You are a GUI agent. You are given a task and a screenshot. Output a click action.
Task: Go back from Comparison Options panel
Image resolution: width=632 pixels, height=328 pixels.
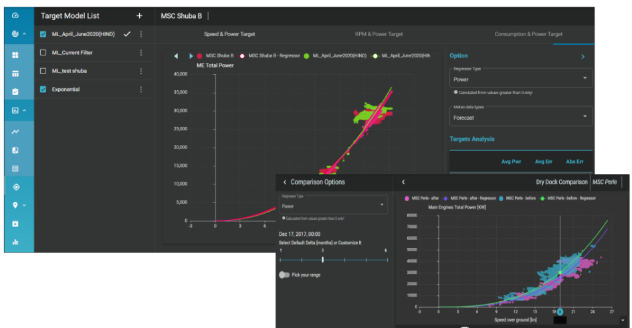pyautogui.click(x=285, y=182)
